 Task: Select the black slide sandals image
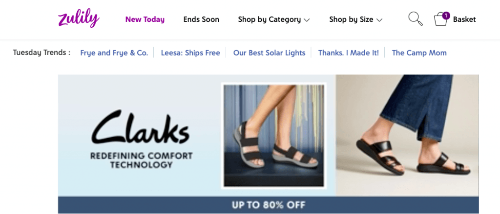click(407, 135)
